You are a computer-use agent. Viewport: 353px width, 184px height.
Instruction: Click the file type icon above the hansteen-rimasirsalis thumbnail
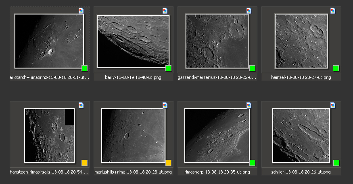click(x=81, y=105)
